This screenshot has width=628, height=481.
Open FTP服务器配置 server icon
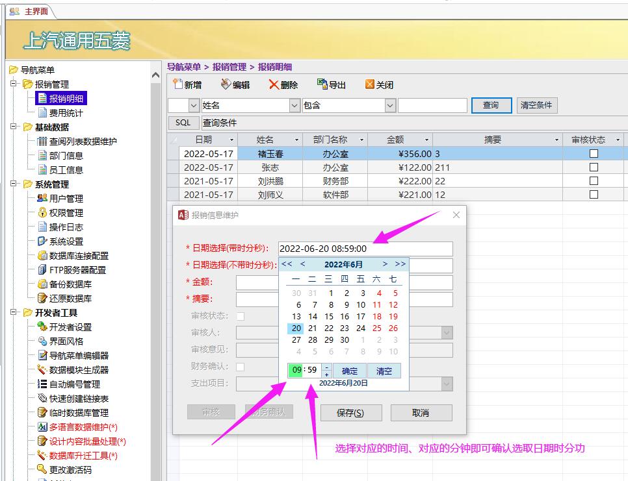42,270
